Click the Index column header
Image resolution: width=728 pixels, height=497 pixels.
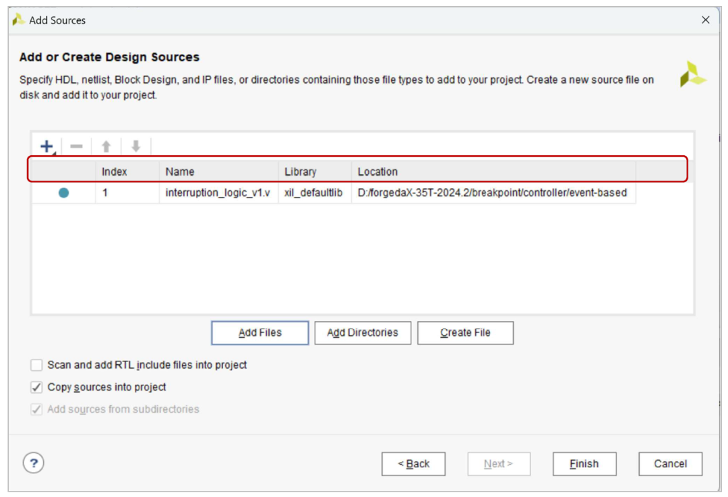coord(115,172)
